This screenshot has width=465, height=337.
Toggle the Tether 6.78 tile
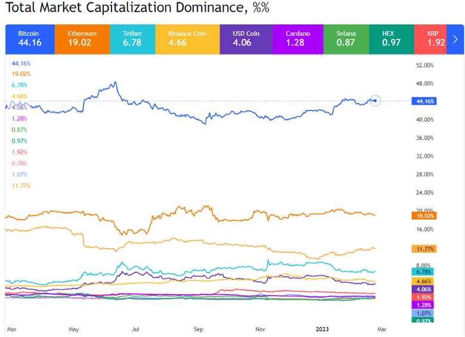coord(132,38)
